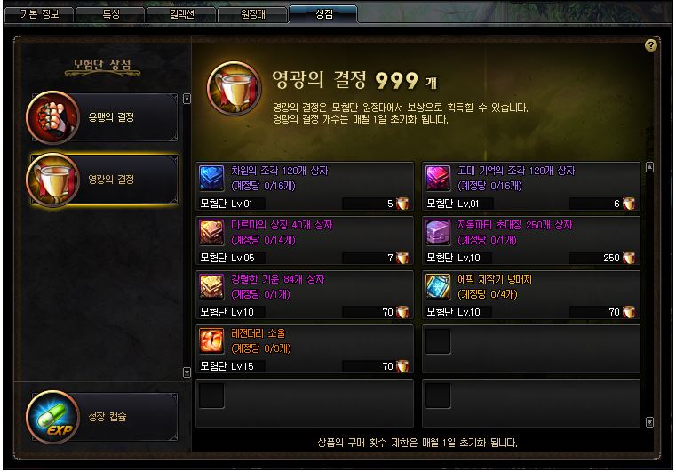This screenshot has height=472, width=676.
Task: Switch to the 원정대 tab
Action: (x=252, y=14)
